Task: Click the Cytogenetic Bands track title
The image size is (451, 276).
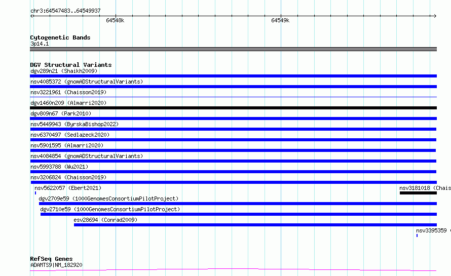Action: coord(60,37)
